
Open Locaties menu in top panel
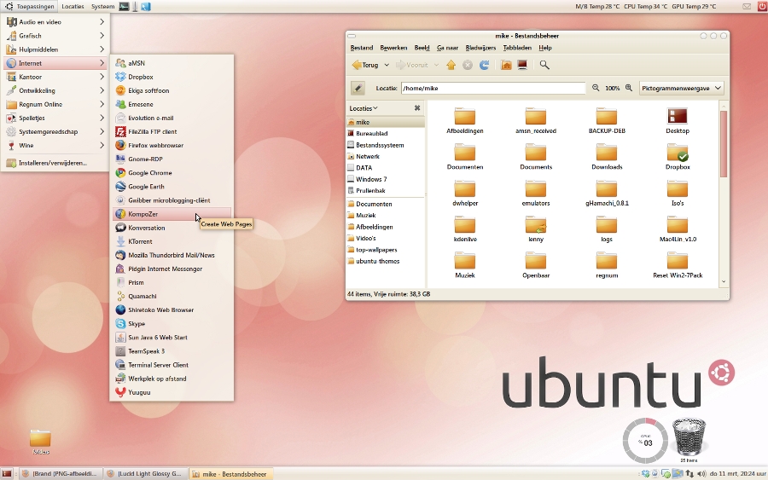click(x=73, y=6)
